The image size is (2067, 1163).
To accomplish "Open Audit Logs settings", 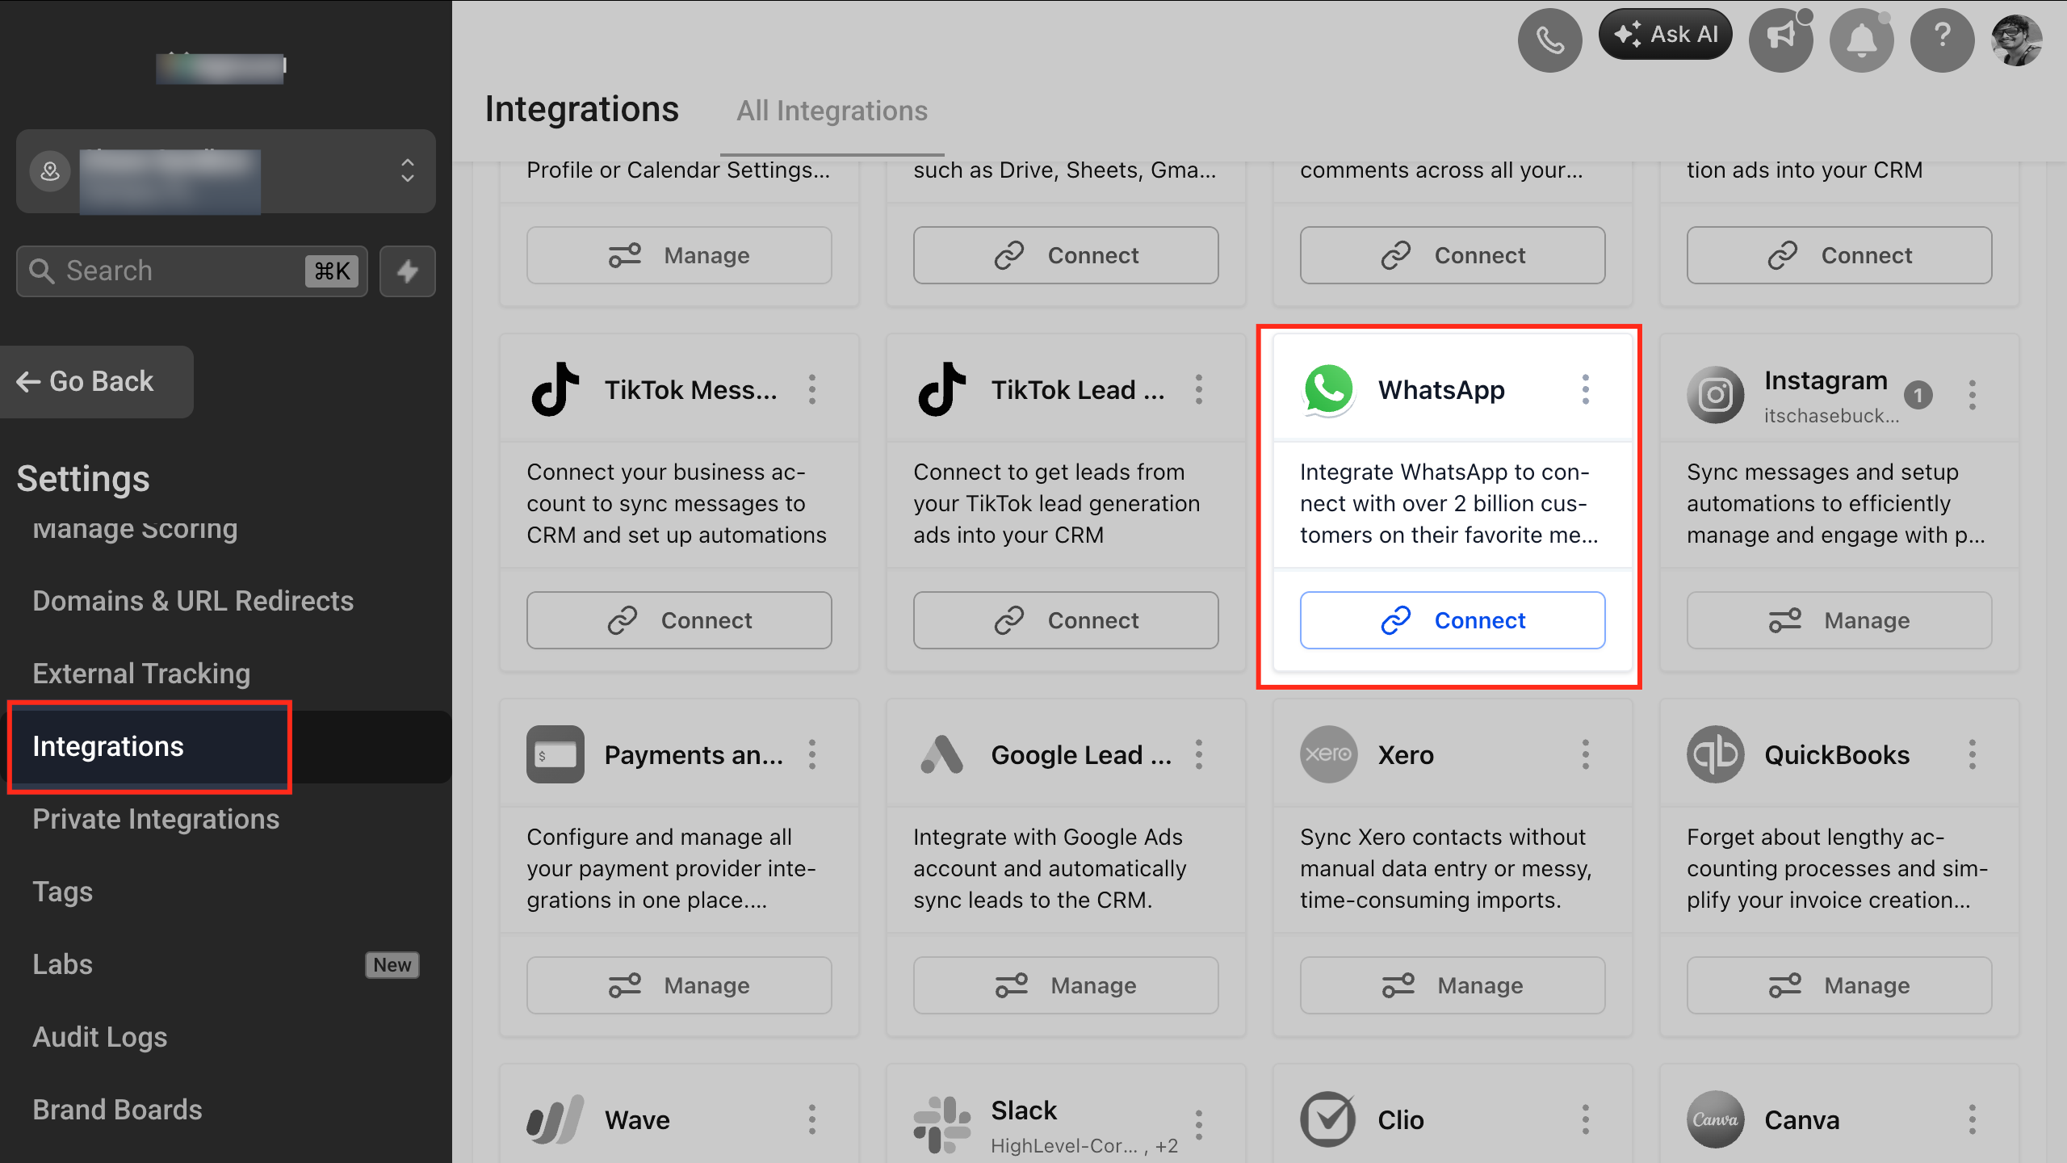I will click(x=100, y=1037).
